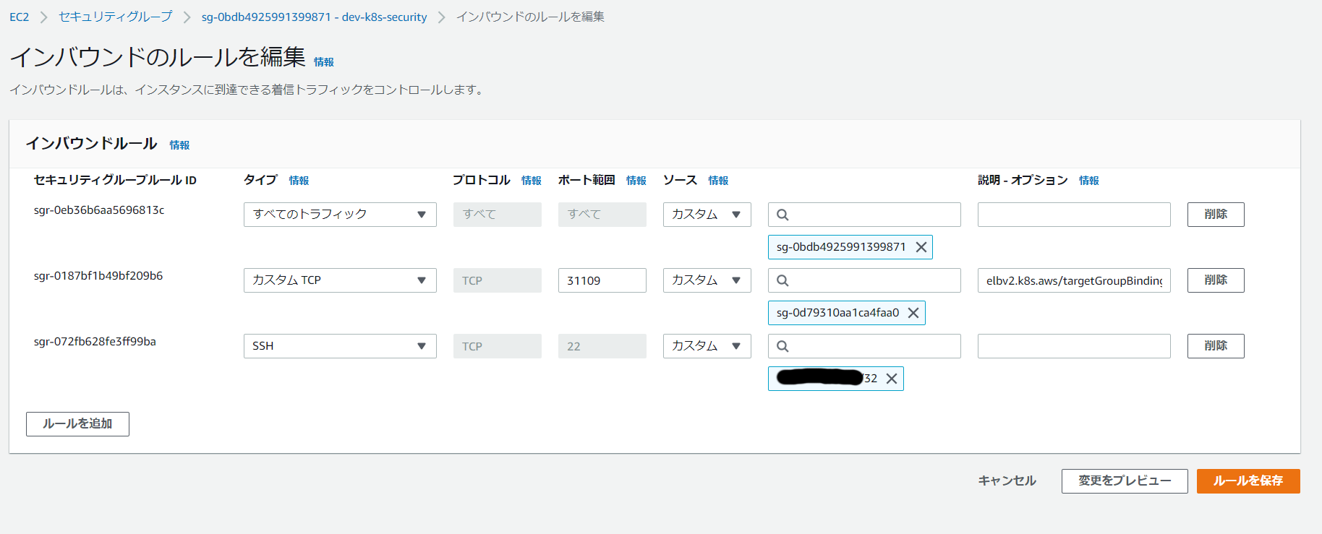Screen dimensions: 1322x534
Task: Open the すべてのトラフィック type dropdown
Action: 340,215
